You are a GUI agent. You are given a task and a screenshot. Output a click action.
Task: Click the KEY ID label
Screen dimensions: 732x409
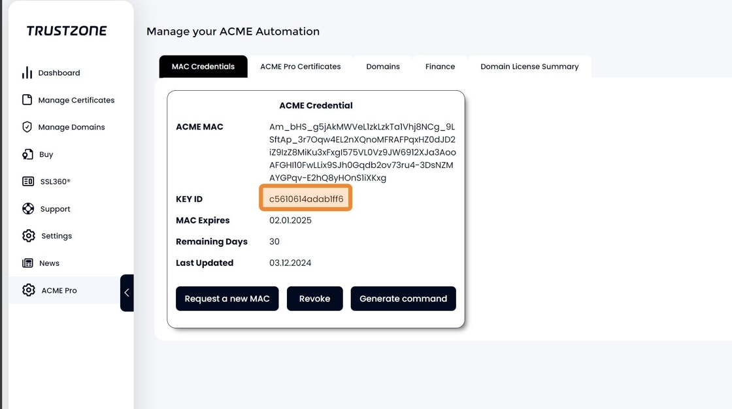pos(189,199)
